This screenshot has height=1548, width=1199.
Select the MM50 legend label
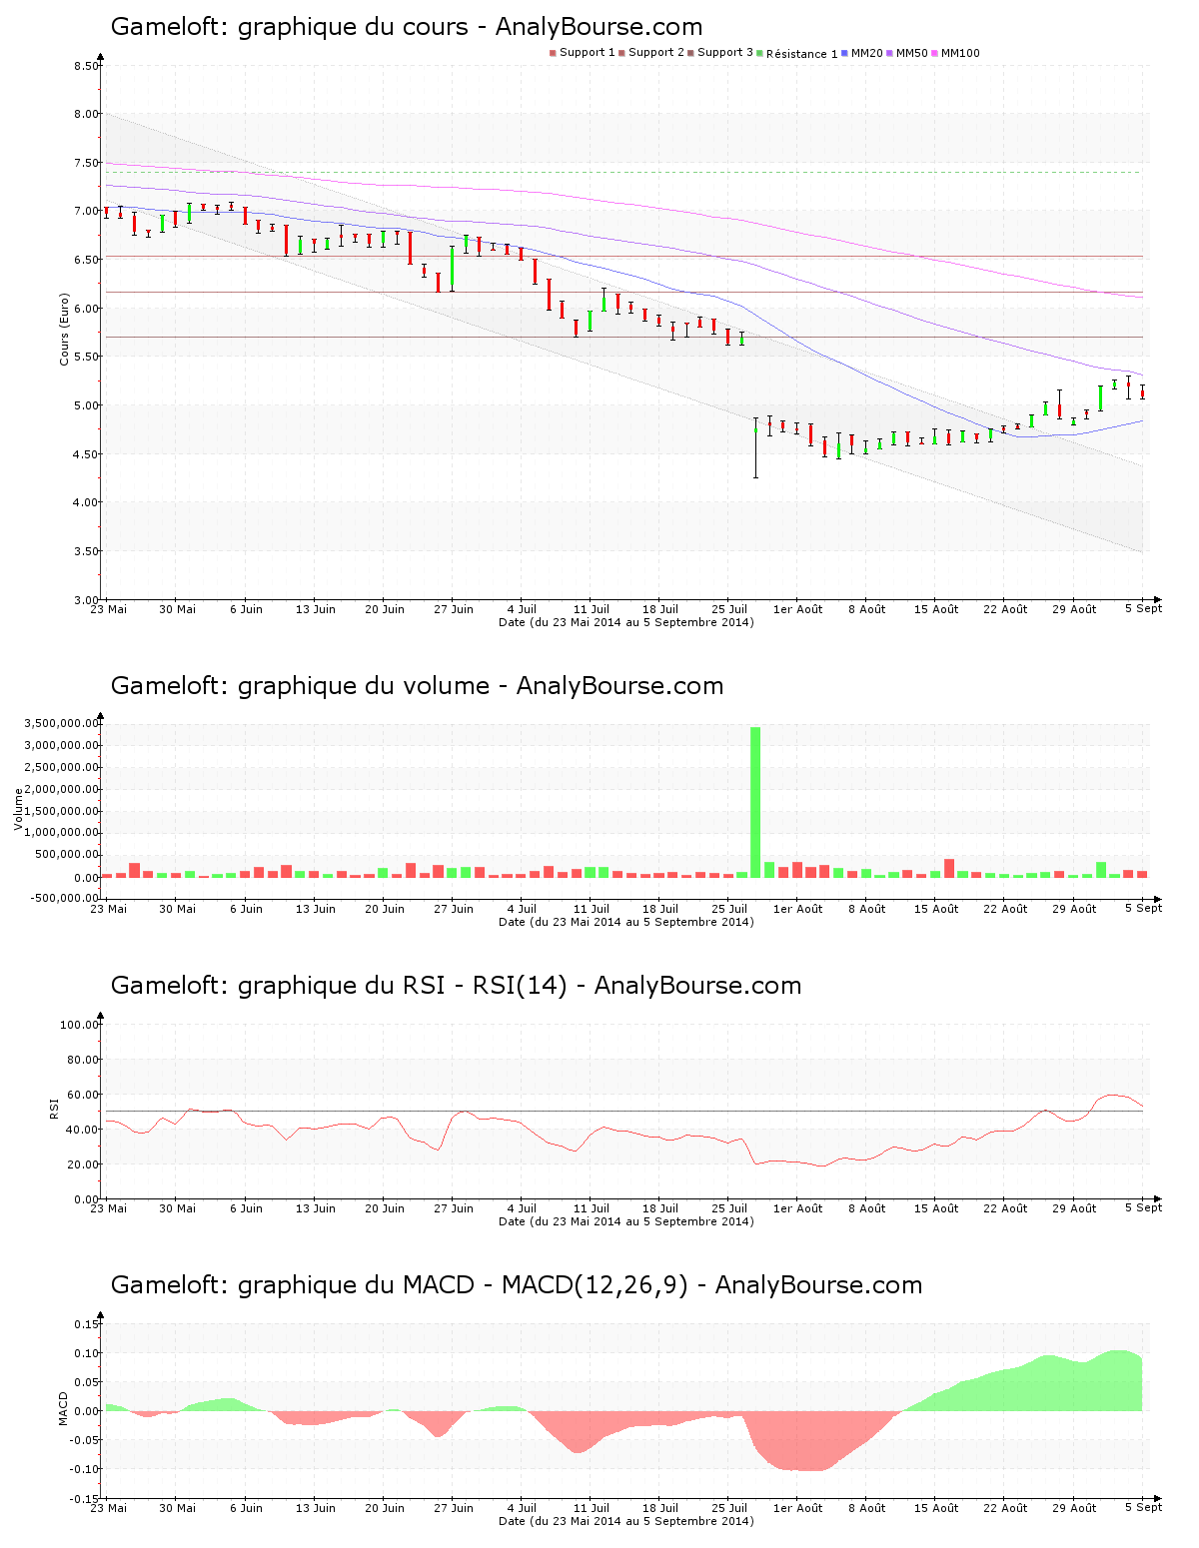(912, 53)
